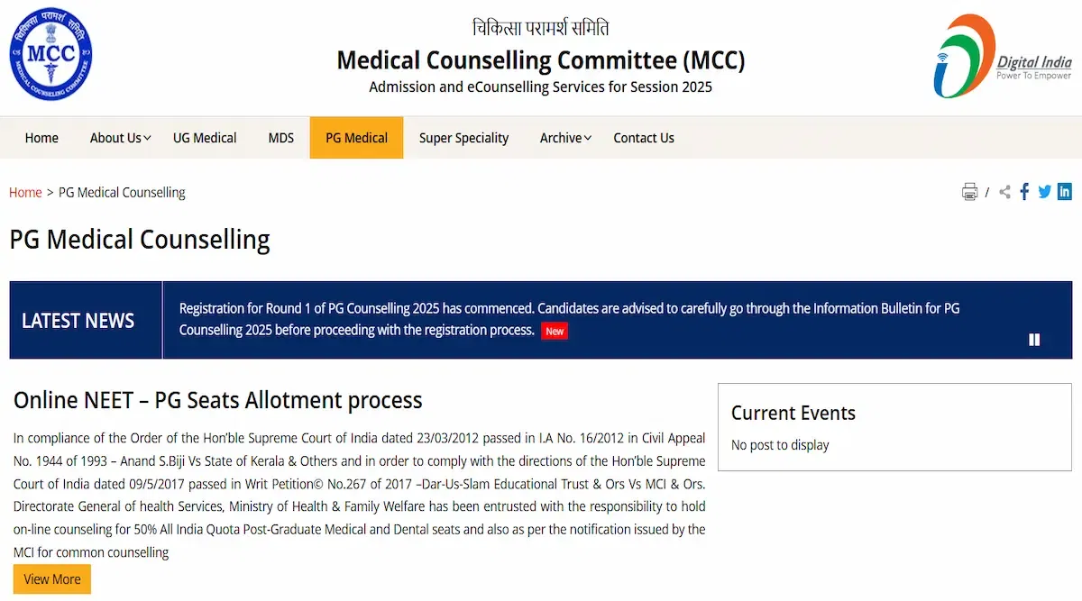Open the MDS menu item
Image resolution: width=1082 pixels, height=601 pixels.
click(x=281, y=138)
